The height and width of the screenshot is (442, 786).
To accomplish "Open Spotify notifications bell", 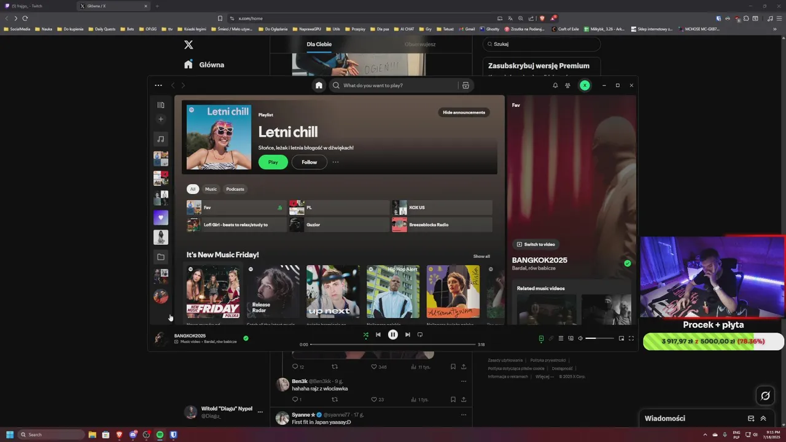I will 555,85.
